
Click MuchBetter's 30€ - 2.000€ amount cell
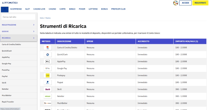pyautogui.click(x=190, y=103)
